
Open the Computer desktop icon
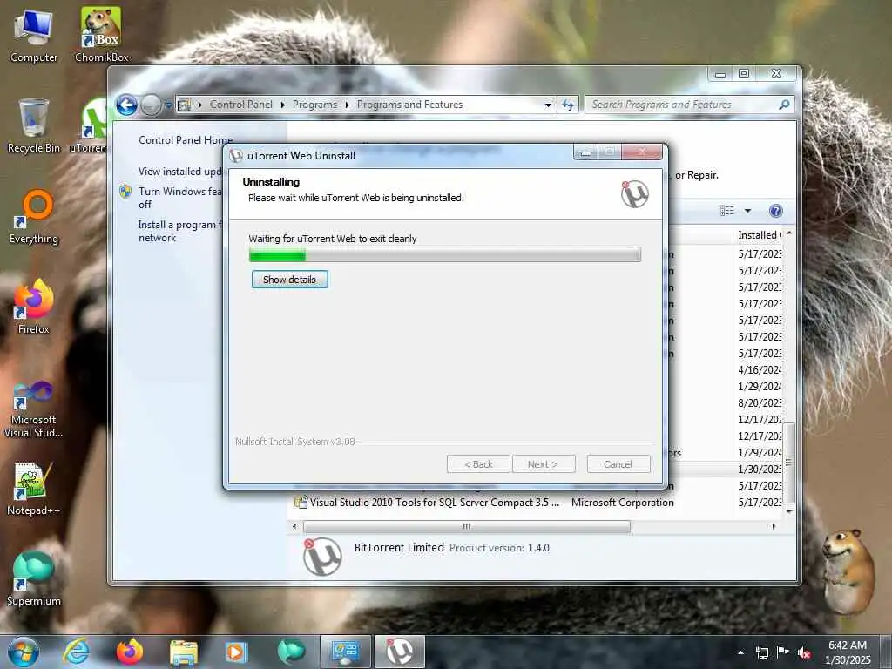click(x=34, y=35)
